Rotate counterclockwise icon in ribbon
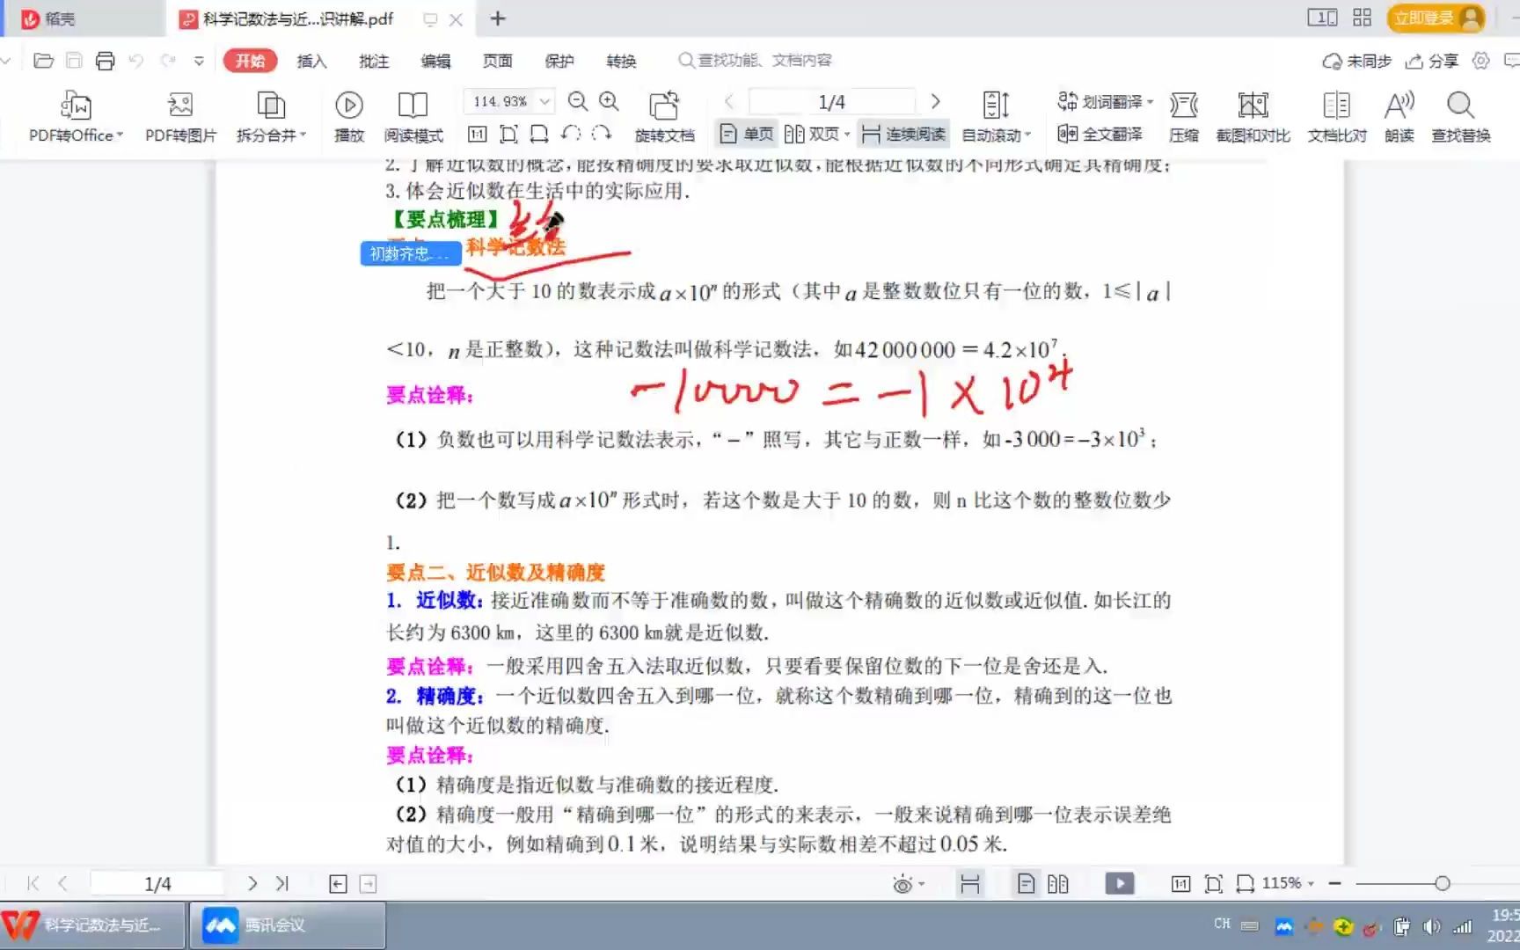This screenshot has height=950, width=1520. [571, 134]
